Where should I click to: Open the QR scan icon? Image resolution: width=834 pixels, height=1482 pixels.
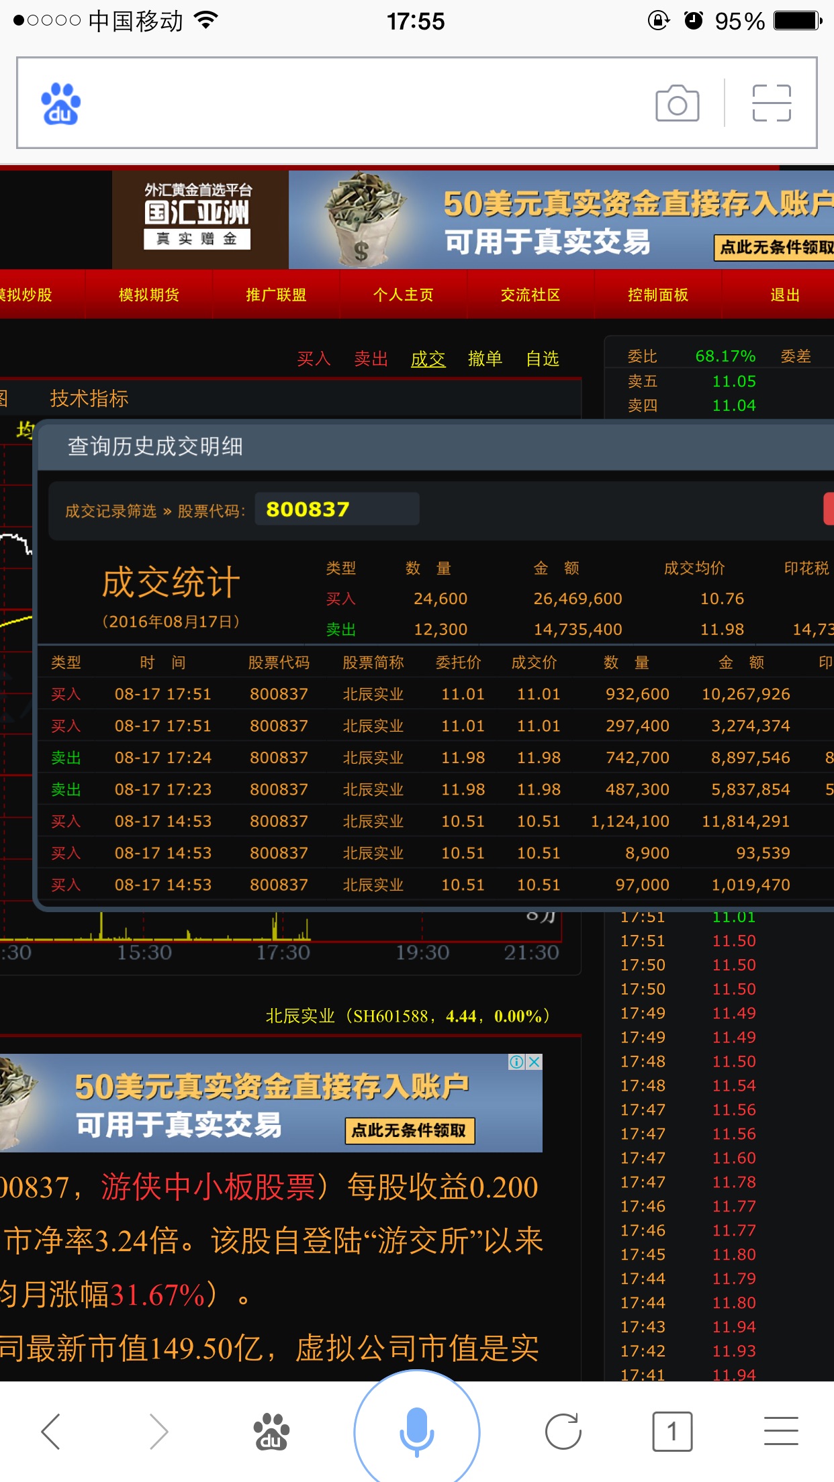point(772,103)
